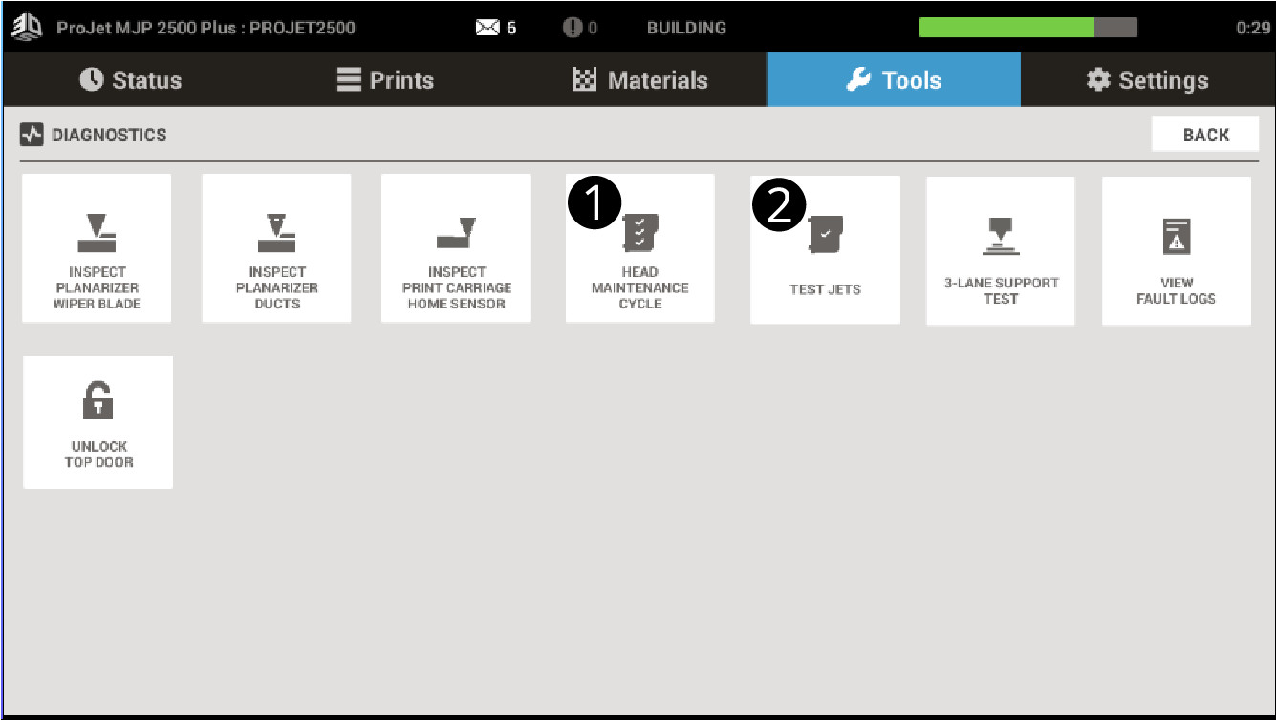
Task: Switch to the Status tab
Action: 130,80
